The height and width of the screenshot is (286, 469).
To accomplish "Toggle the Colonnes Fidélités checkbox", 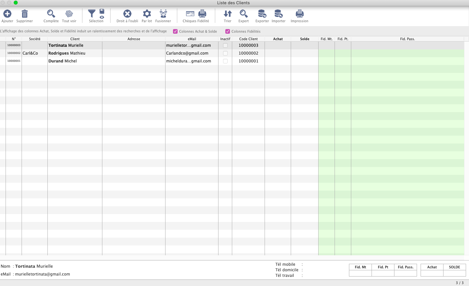I will coord(228,31).
